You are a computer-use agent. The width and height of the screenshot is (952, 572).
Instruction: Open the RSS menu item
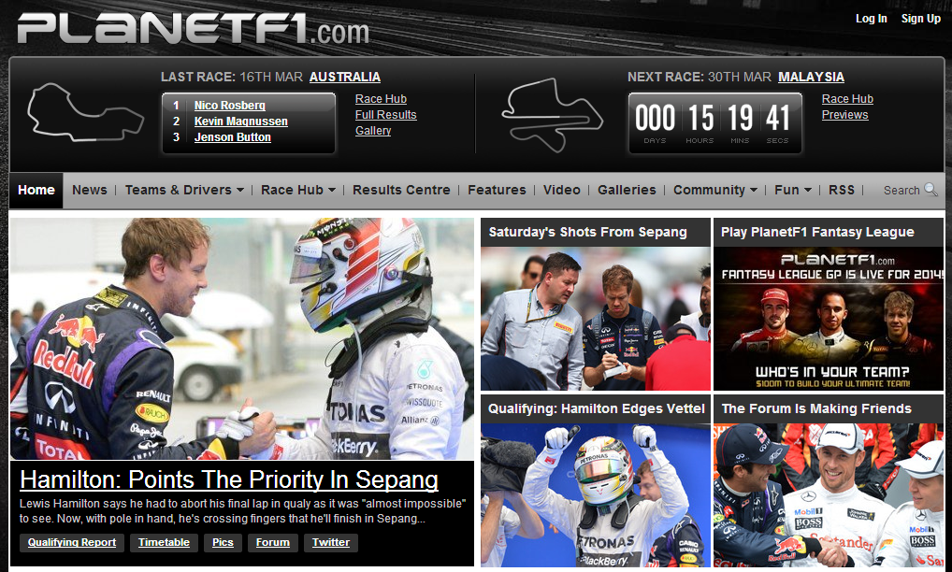tap(842, 190)
